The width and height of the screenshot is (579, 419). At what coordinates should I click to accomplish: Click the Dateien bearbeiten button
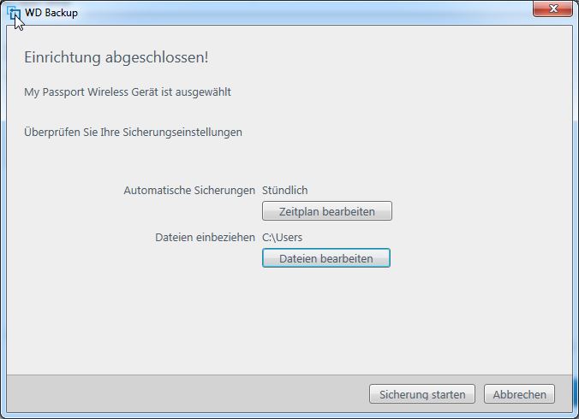coord(326,258)
